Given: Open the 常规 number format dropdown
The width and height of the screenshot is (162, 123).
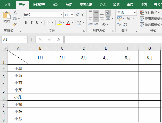Looking at the screenshot, I should tap(135, 13).
